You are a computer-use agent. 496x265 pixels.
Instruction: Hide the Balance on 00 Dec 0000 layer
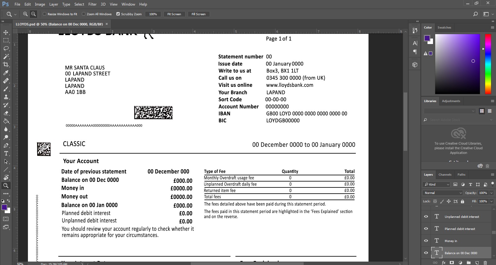coord(426,253)
